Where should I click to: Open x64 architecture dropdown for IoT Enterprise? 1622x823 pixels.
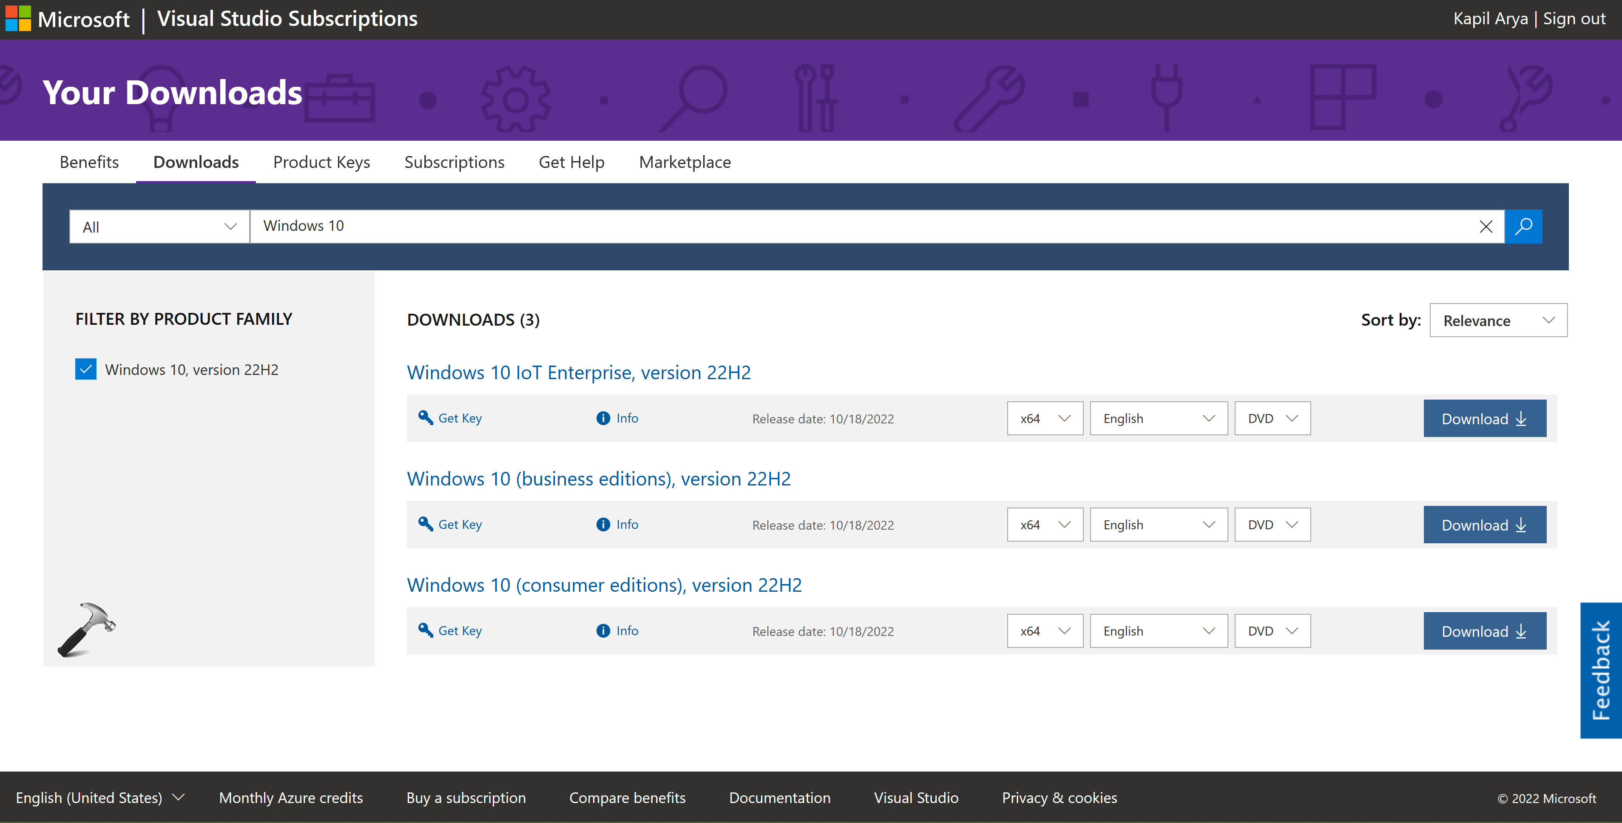coord(1045,419)
